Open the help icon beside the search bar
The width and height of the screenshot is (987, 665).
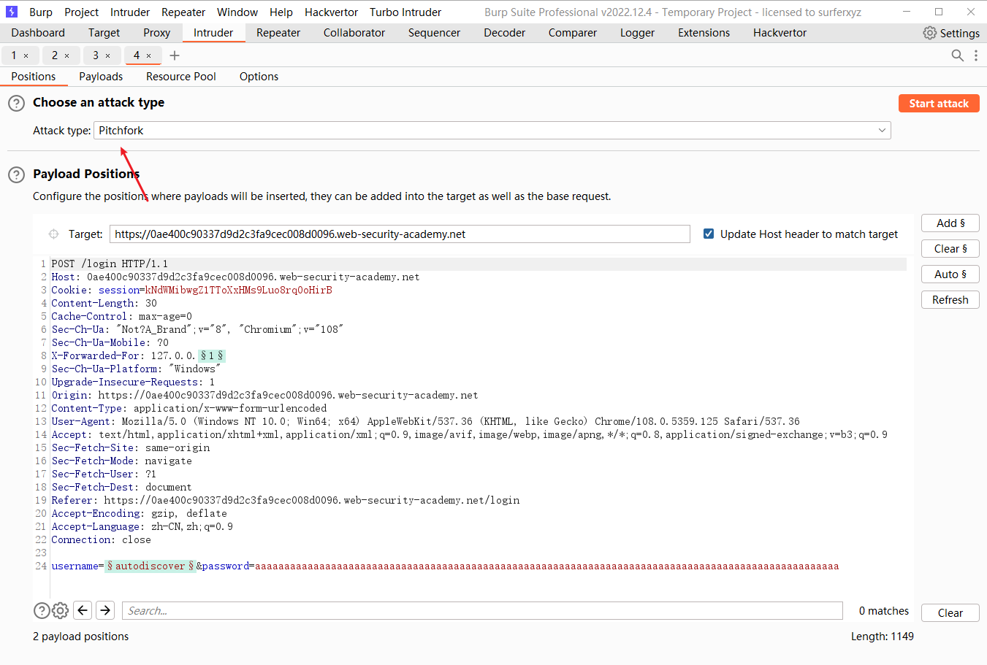(x=42, y=611)
